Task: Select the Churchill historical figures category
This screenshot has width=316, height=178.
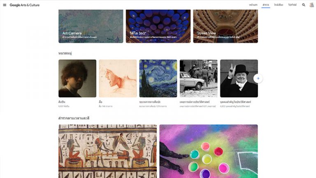Action: 239,78
